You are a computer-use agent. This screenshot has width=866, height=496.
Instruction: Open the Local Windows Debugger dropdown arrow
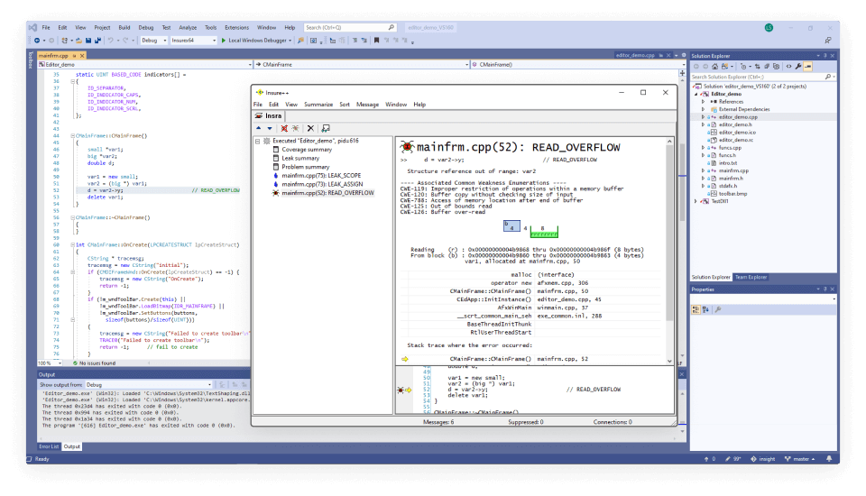290,41
